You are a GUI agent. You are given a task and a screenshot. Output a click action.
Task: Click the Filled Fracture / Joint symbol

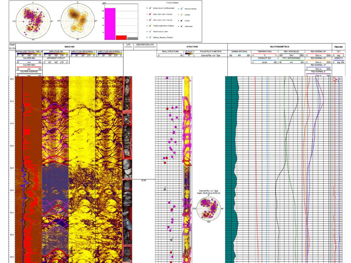point(150,32)
